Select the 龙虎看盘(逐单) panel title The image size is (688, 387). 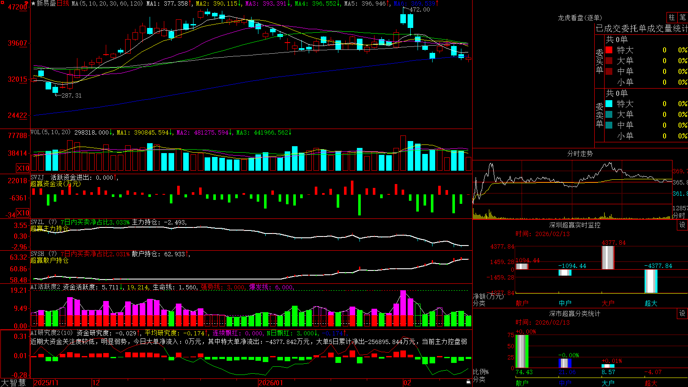[x=580, y=18]
